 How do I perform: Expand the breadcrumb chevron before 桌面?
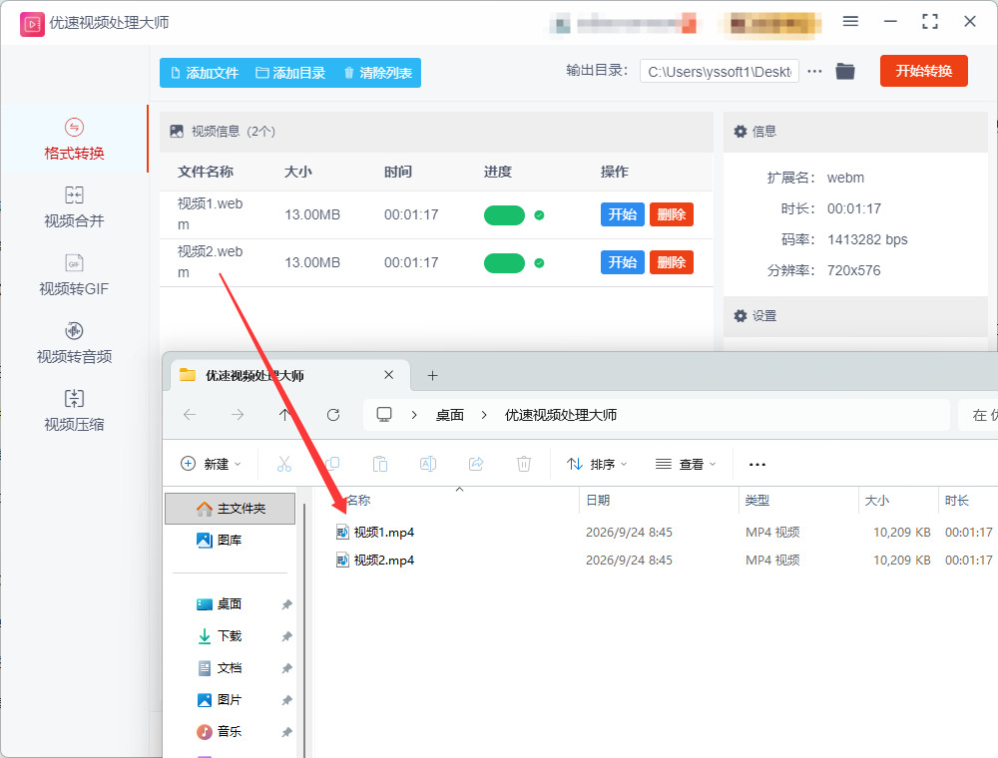pos(414,415)
